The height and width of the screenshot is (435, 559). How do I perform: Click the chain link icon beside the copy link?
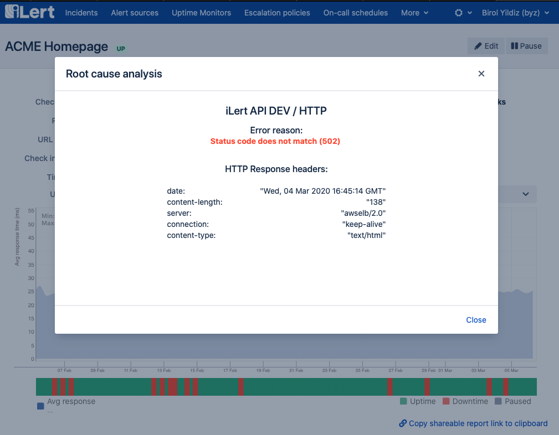[x=403, y=423]
